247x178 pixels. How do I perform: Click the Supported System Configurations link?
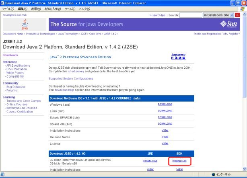71,78
